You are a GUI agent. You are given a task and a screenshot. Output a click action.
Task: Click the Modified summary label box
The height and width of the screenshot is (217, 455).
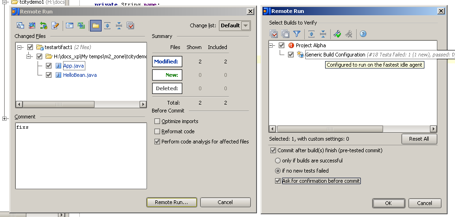167,62
